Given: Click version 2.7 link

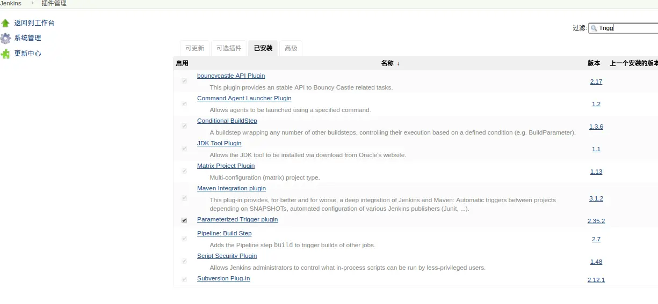Looking at the screenshot, I should (596, 239).
